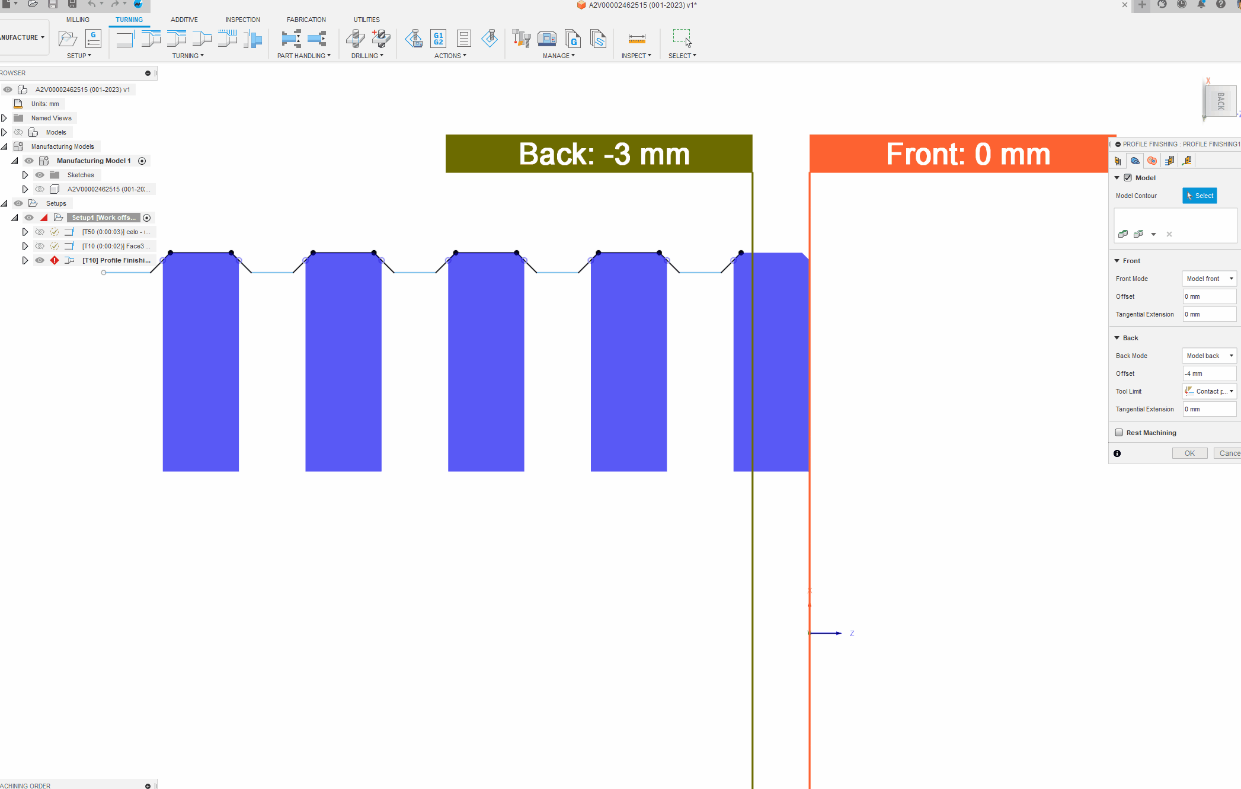Screen dimensions: 1241x789
Task: Switch to the Milling ribbon tab
Action: pos(78,20)
